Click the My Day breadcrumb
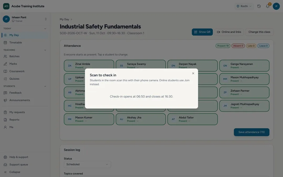This screenshot has width=283, height=177. coord(64,19)
